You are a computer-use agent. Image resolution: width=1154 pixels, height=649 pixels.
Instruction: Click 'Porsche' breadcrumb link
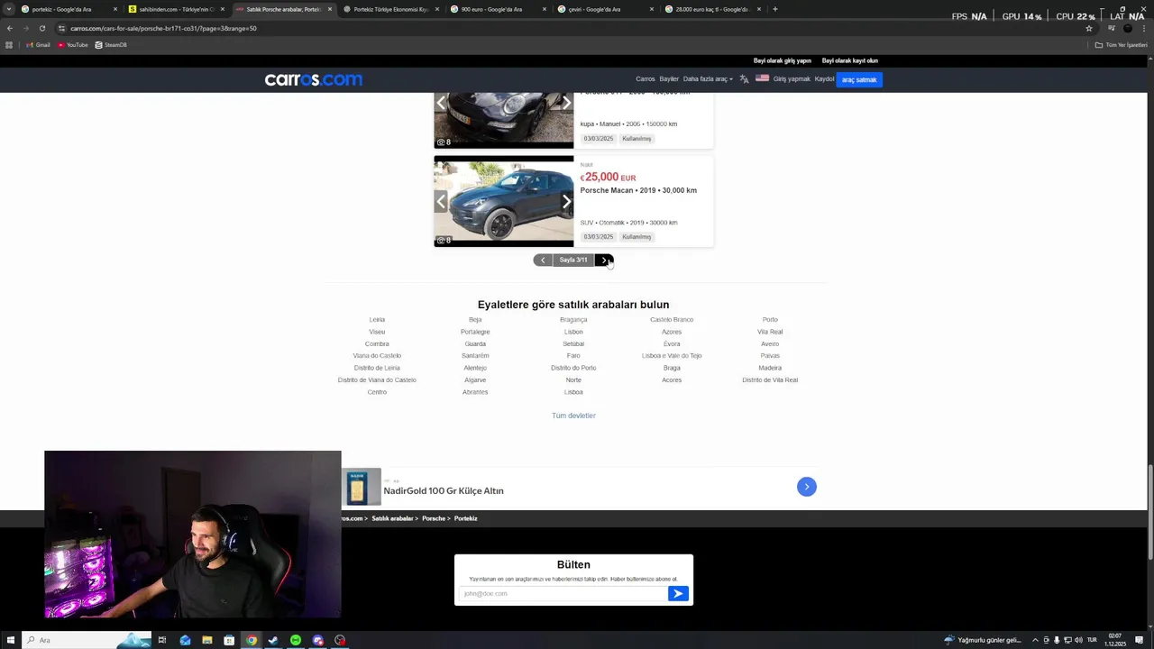click(x=434, y=518)
